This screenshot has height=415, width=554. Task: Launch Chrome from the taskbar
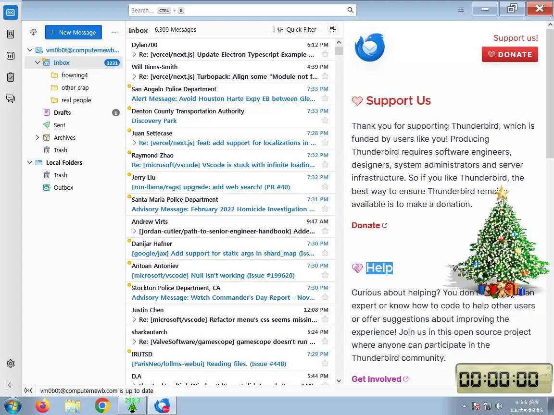(x=102, y=405)
